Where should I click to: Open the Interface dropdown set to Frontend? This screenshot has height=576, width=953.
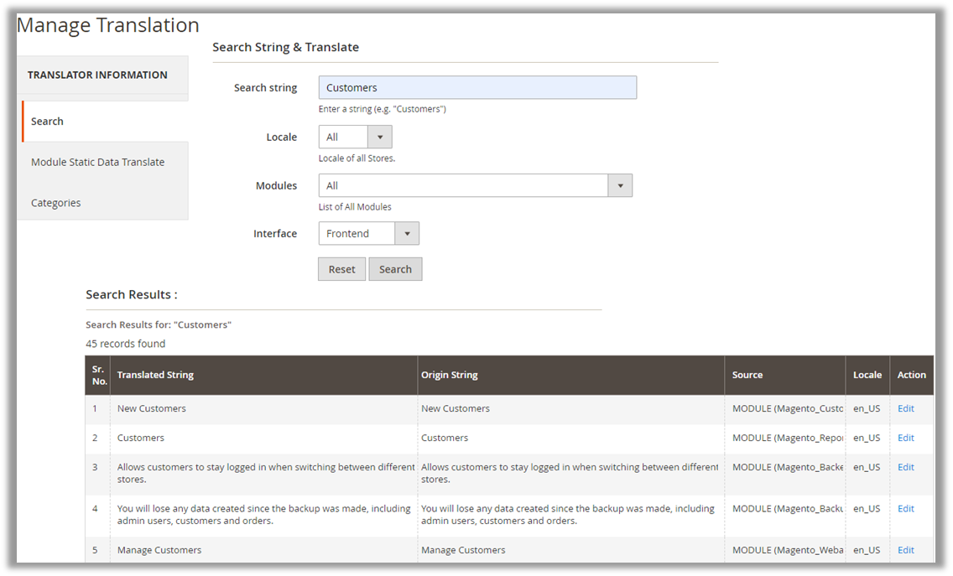[368, 234]
